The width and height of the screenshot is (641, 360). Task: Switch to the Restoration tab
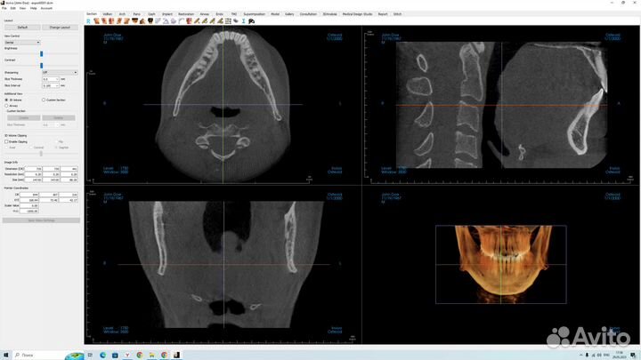pyautogui.click(x=186, y=14)
